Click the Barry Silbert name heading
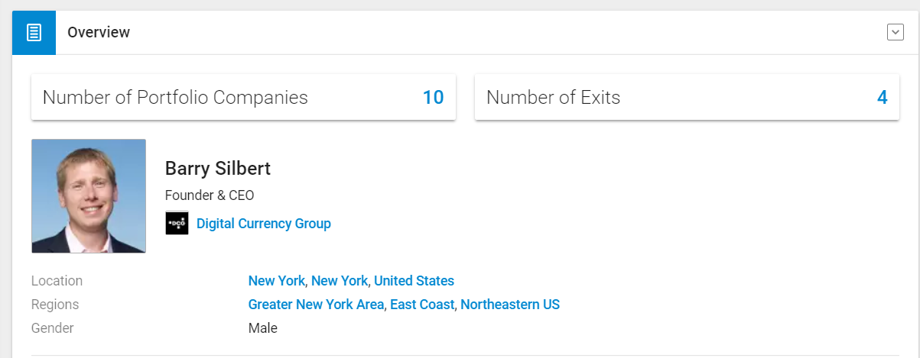The width and height of the screenshot is (920, 358). [218, 169]
